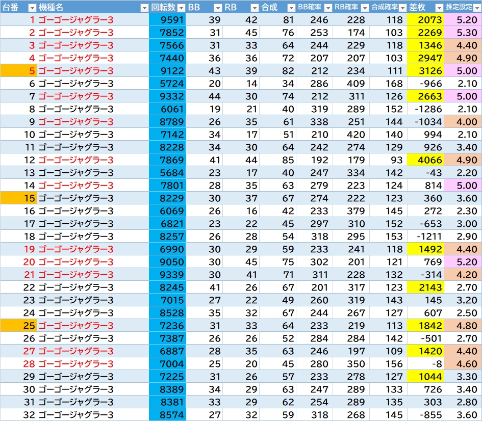Select yellow 差枚 cell showing 4066

click(425, 160)
